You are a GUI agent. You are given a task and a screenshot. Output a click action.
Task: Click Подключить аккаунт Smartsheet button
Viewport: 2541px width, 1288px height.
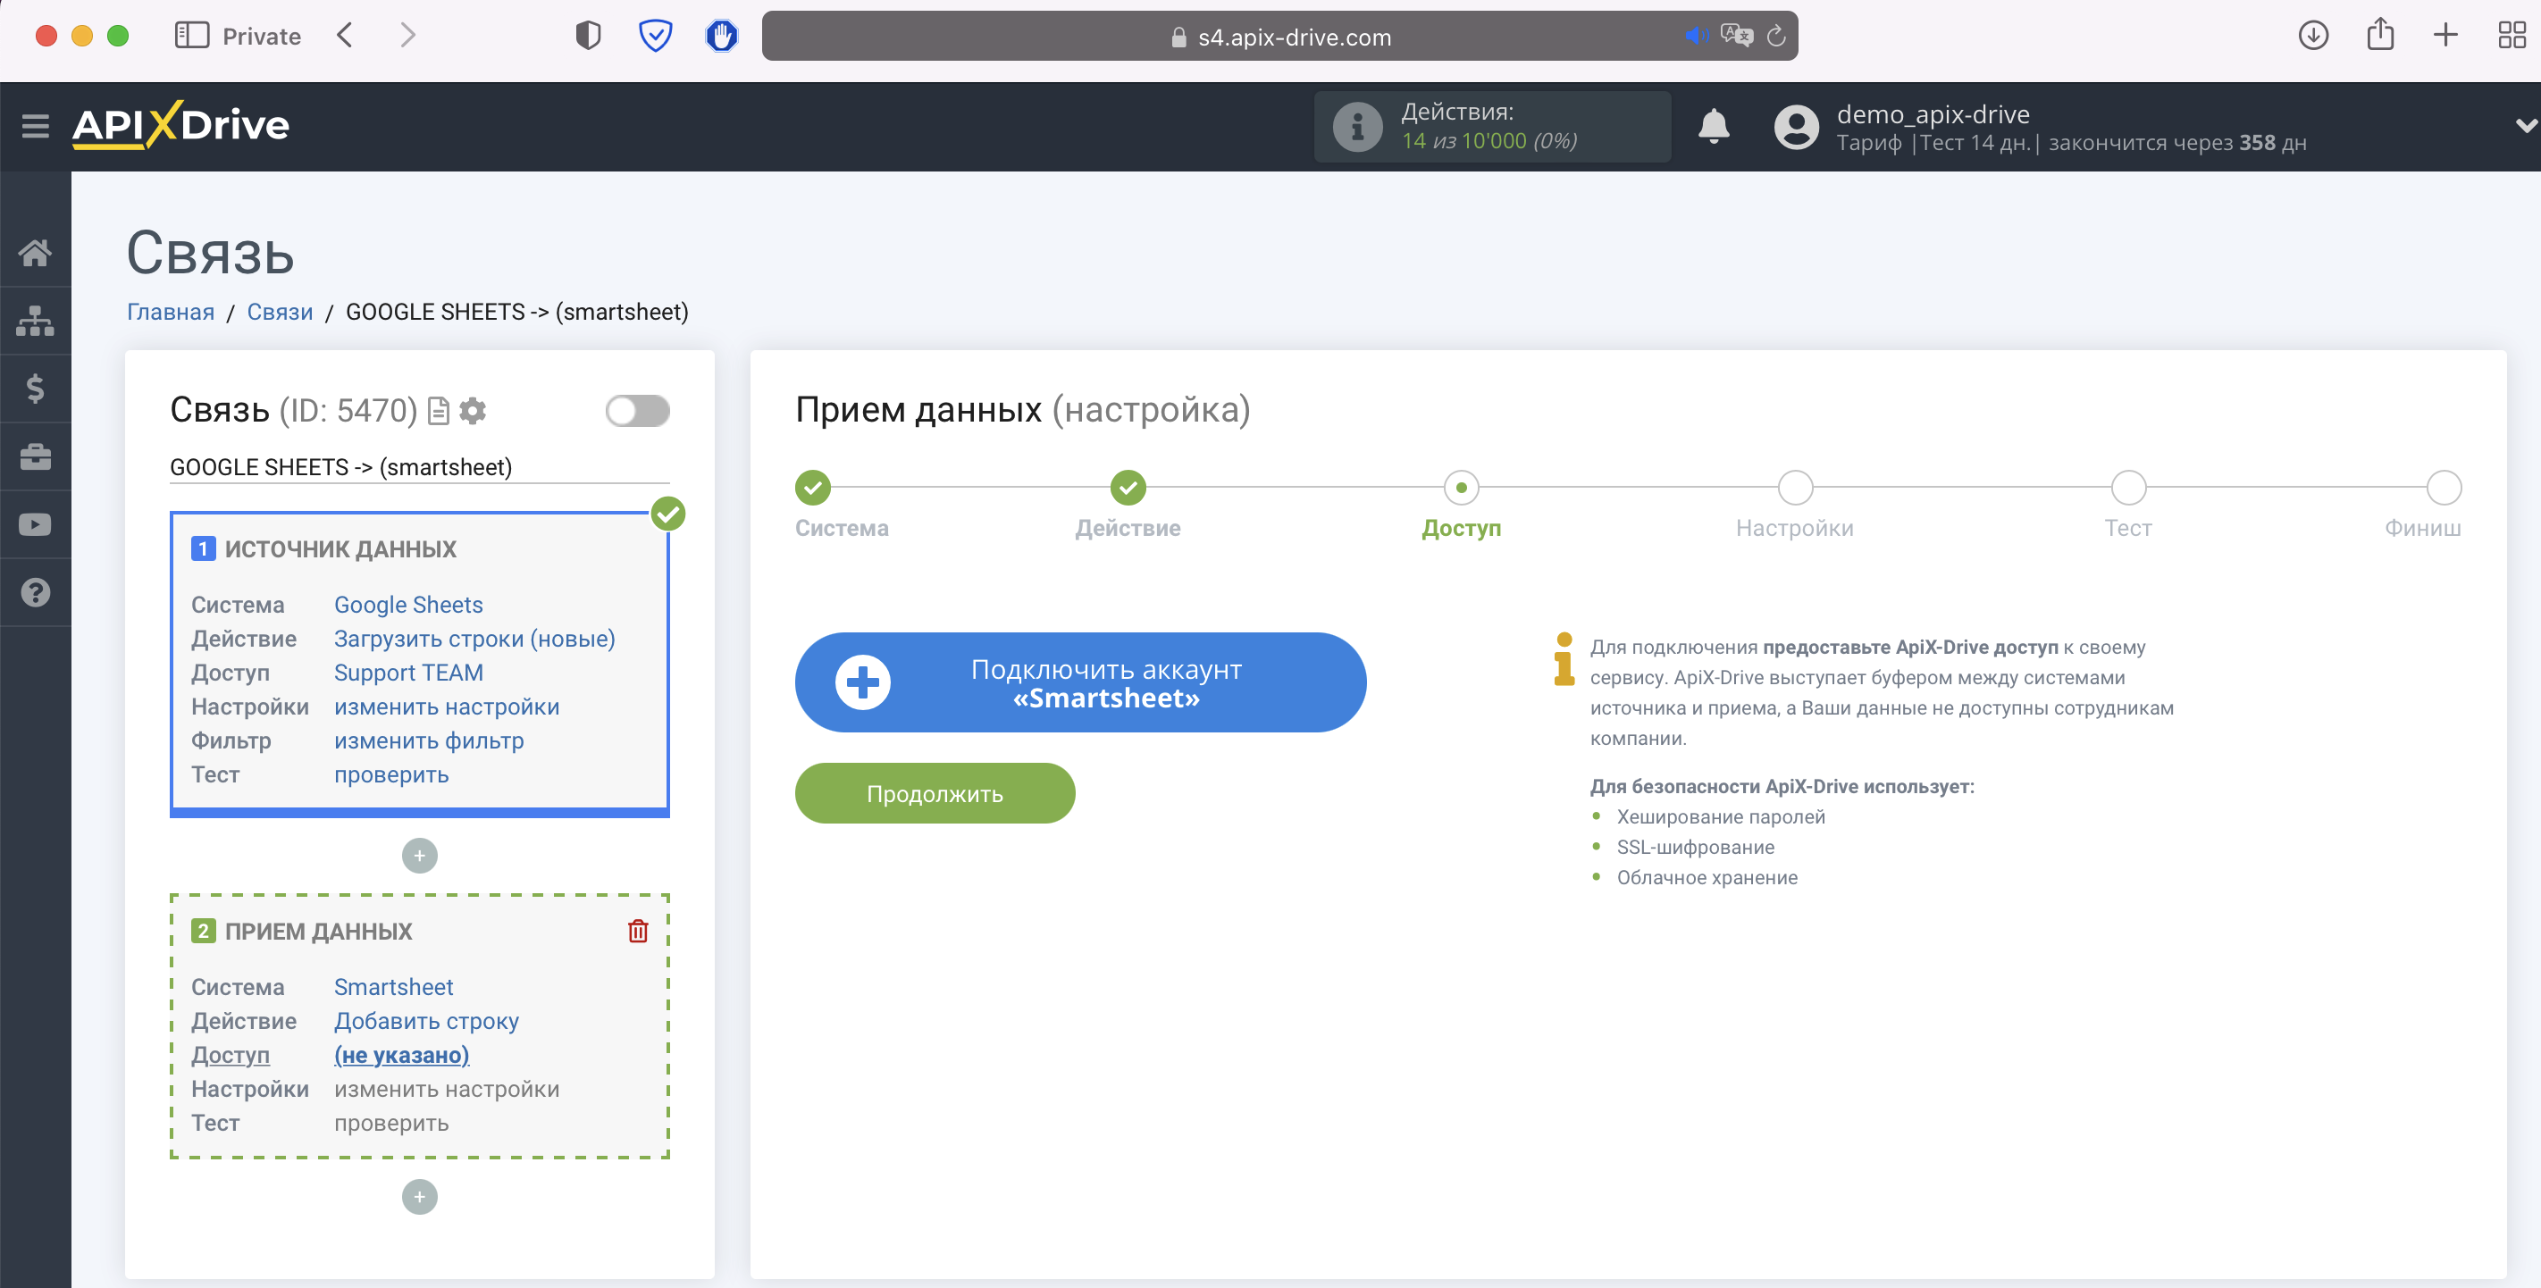[x=1080, y=682]
